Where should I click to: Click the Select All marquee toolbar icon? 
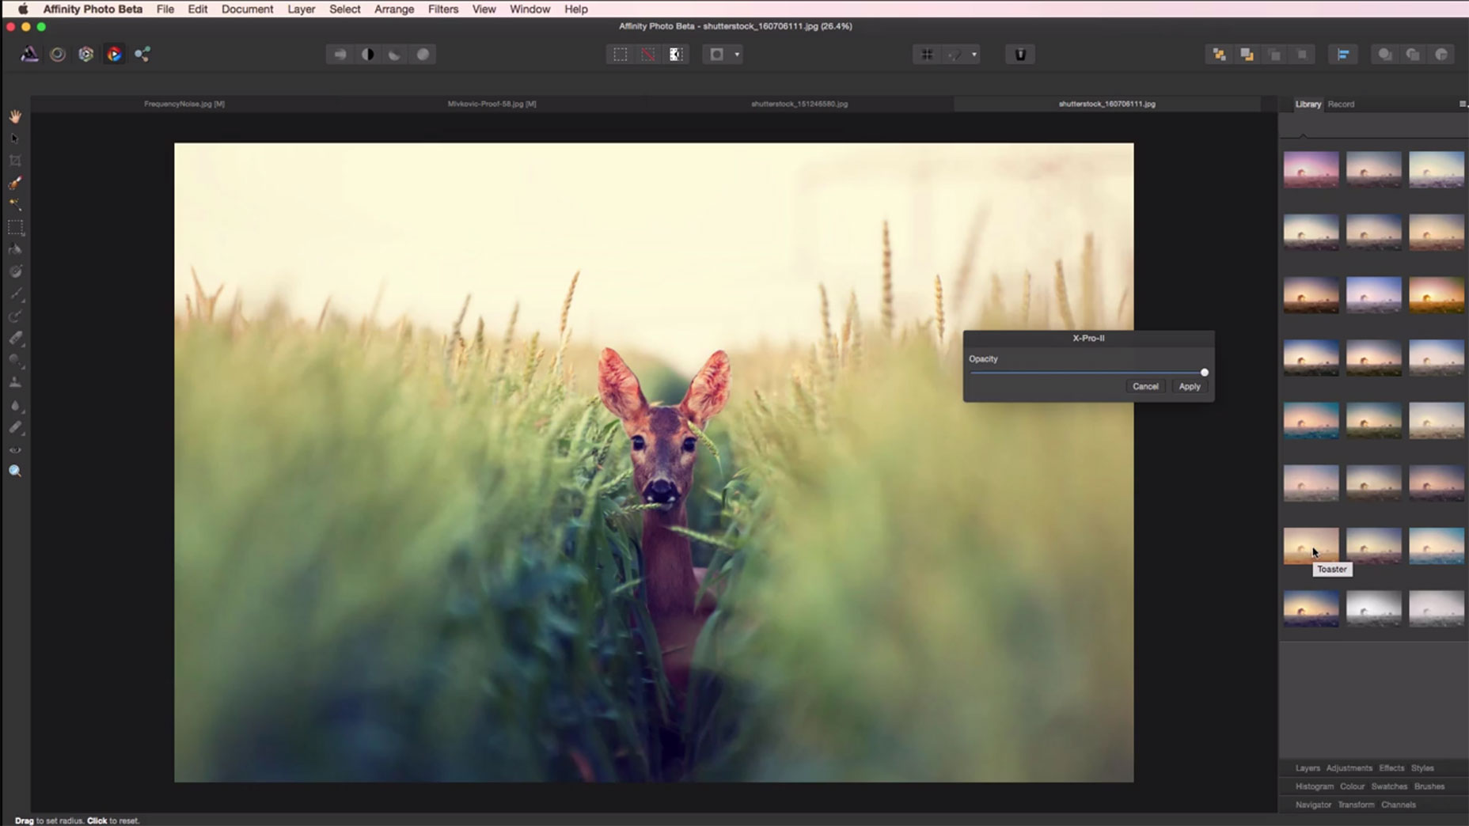[x=621, y=55]
